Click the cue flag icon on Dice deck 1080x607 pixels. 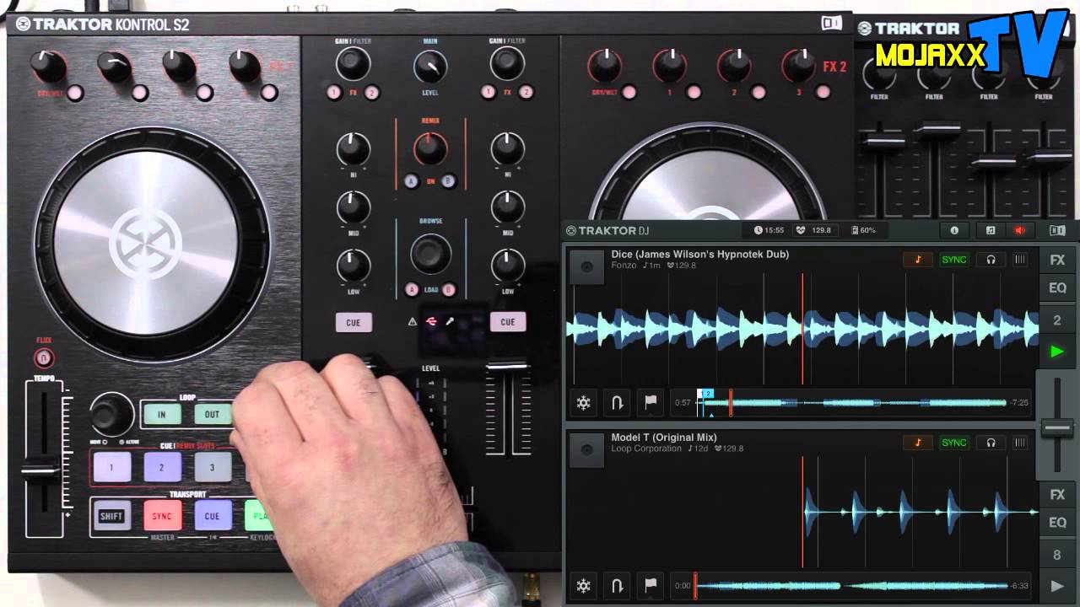point(651,403)
